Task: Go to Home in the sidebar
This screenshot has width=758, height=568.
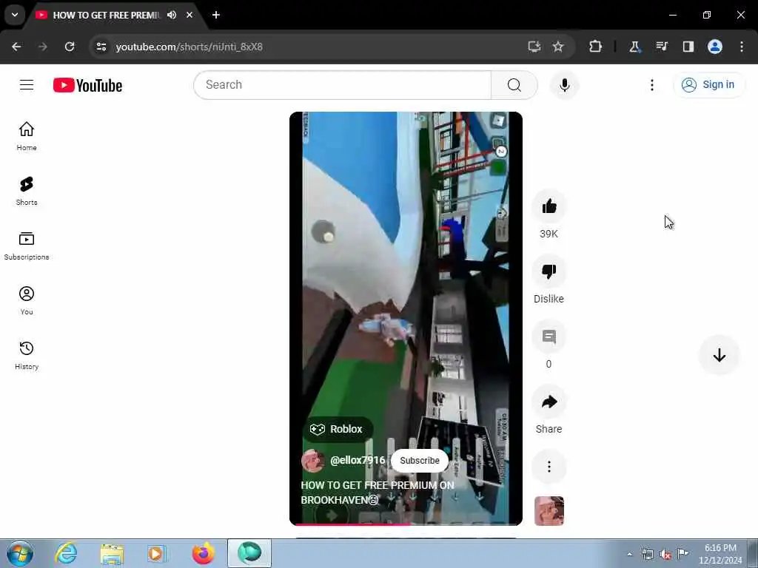Action: coord(27,136)
